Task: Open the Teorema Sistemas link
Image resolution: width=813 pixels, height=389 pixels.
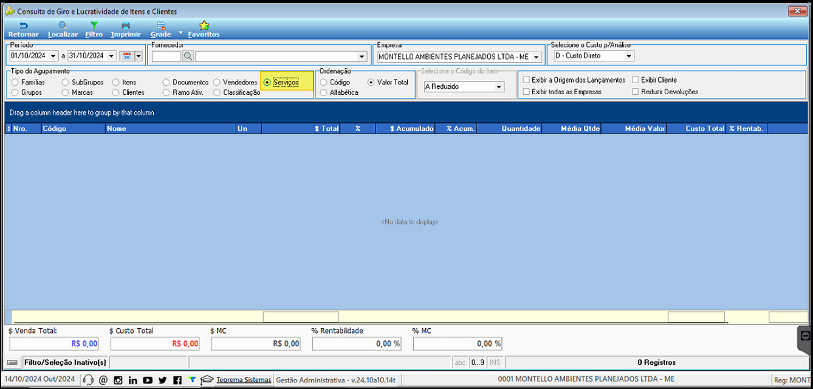Action: point(244,380)
